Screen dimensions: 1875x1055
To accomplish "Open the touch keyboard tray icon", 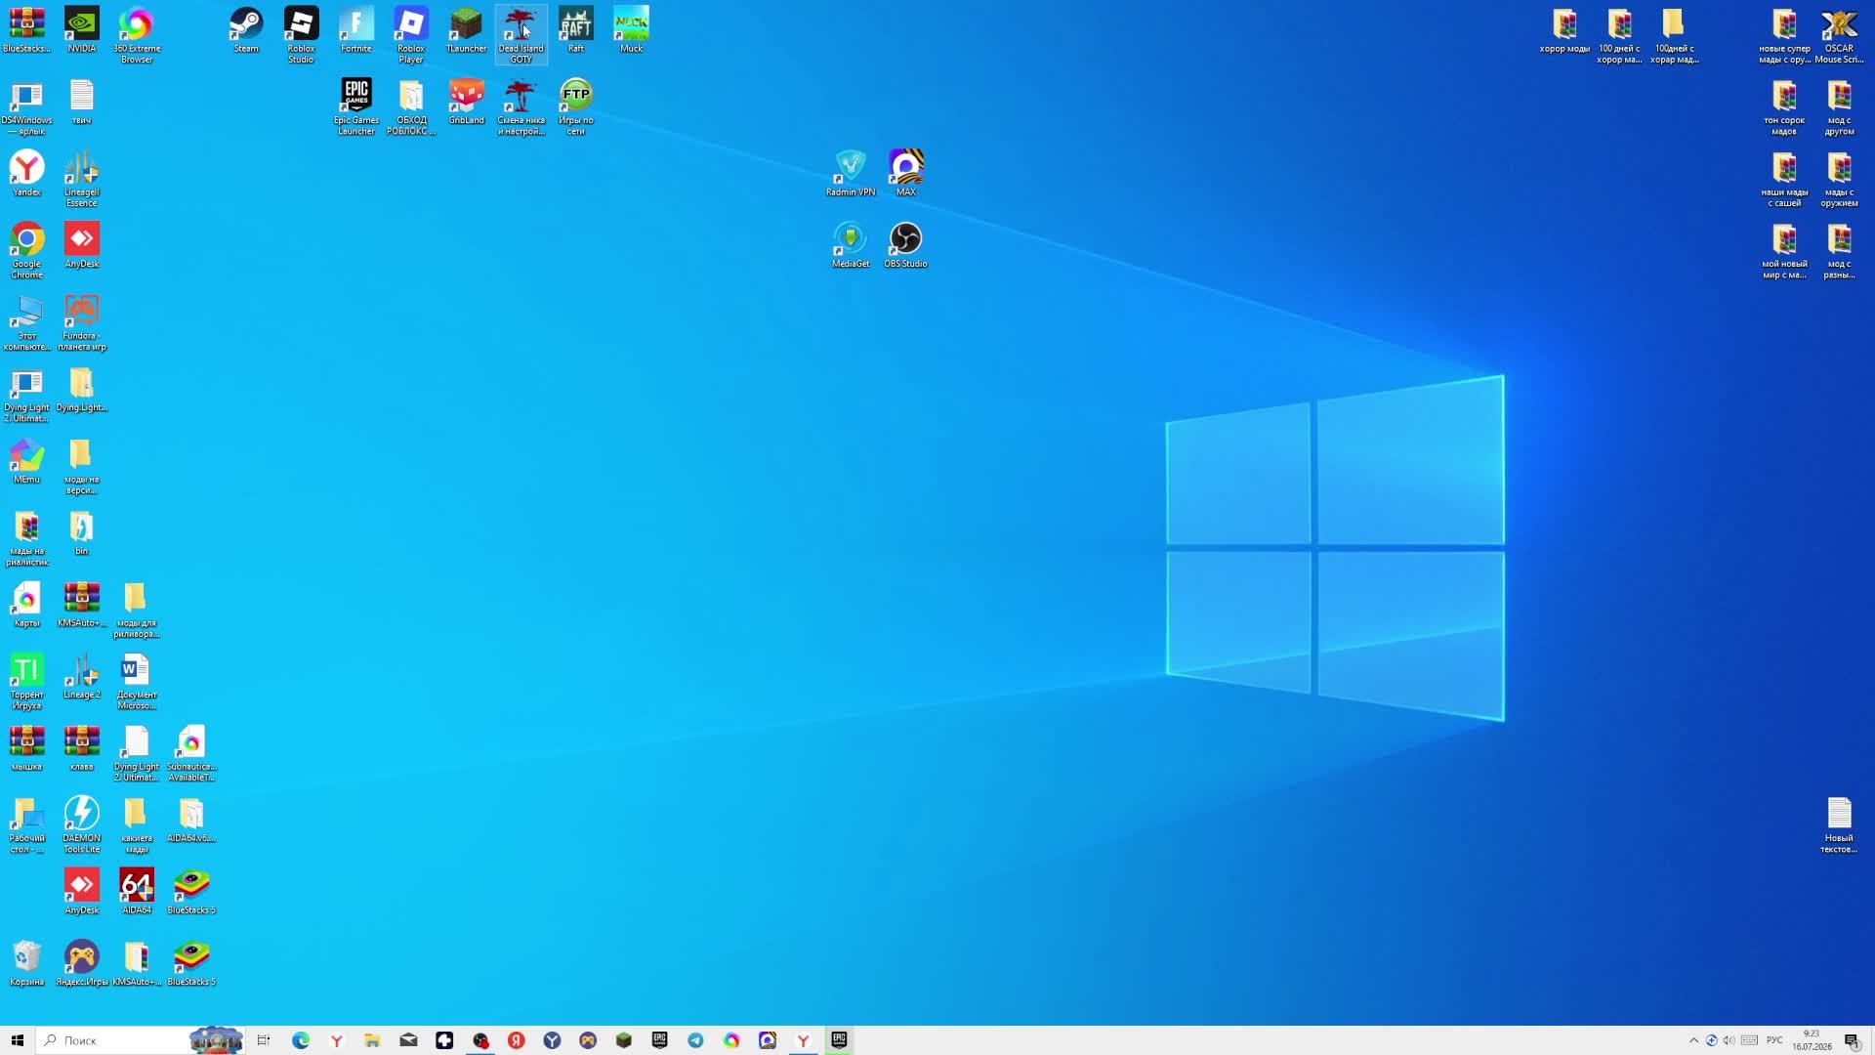I will click(1749, 1040).
